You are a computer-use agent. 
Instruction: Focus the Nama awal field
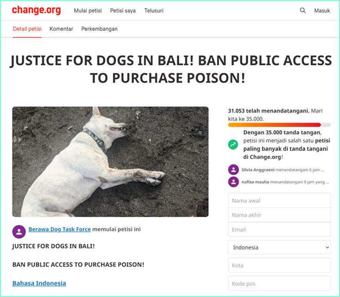click(279, 200)
